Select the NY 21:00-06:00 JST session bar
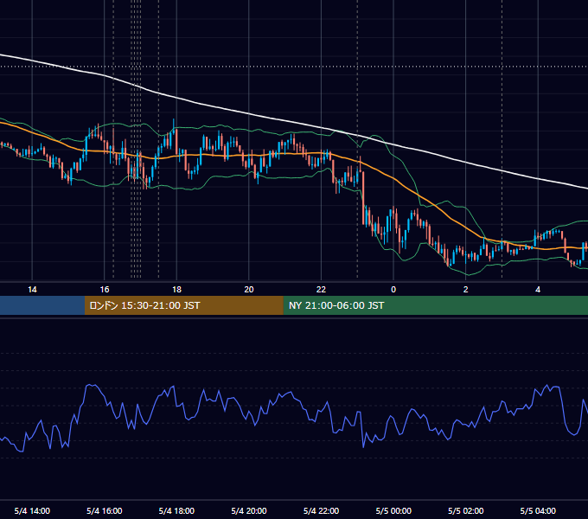Image resolution: width=588 pixels, height=519 pixels. (435, 305)
